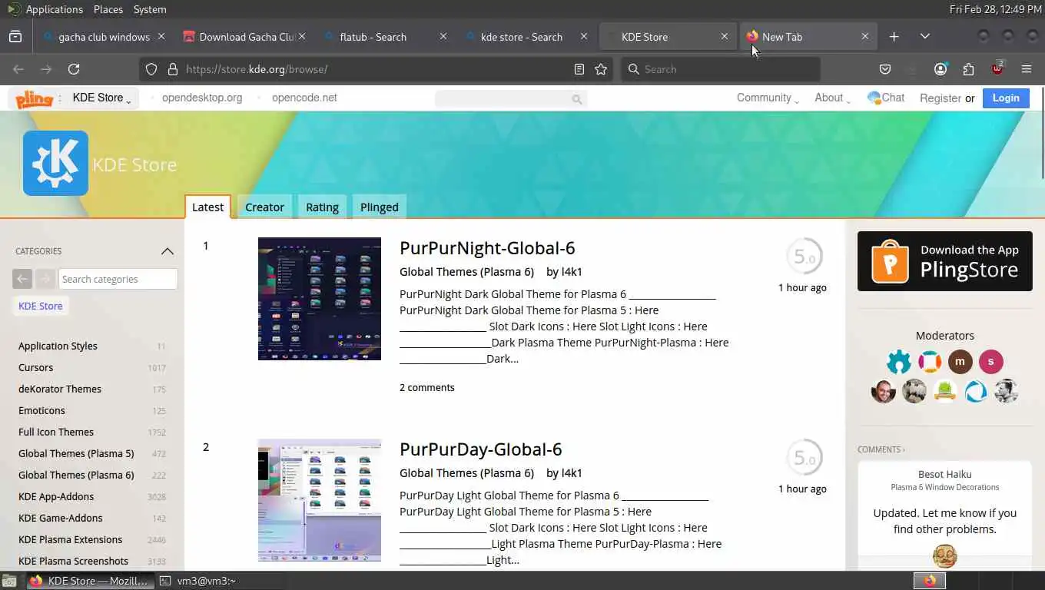Open the Pocket save icon
The width and height of the screenshot is (1045, 590).
click(x=885, y=69)
